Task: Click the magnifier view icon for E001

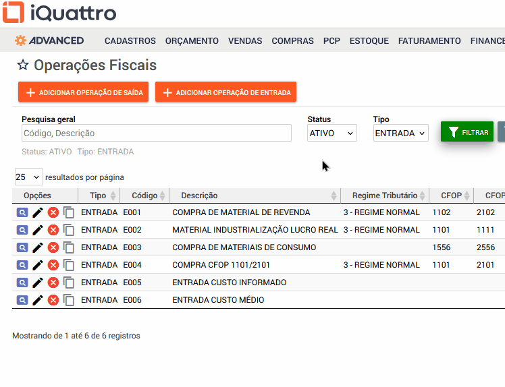Action: pyautogui.click(x=22, y=212)
